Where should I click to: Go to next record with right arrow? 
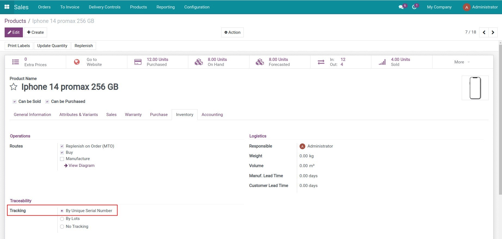tap(493, 32)
